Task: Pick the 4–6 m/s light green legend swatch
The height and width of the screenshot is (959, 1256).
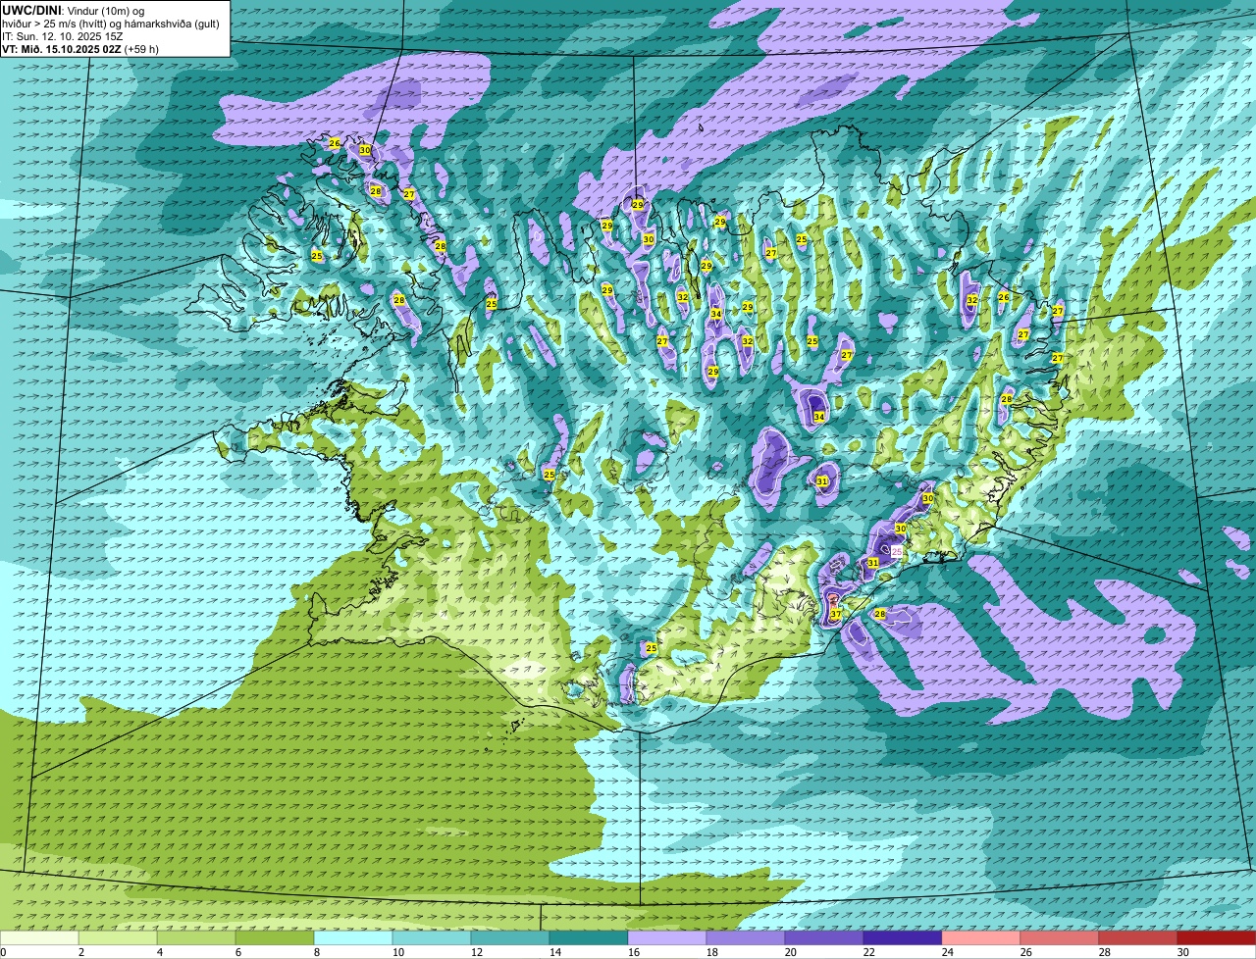Action: point(196,937)
